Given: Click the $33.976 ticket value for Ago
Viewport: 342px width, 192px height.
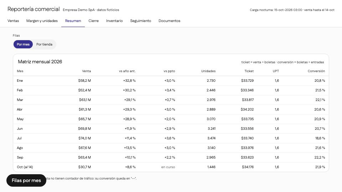Looking at the screenshot, I should click(x=247, y=148).
